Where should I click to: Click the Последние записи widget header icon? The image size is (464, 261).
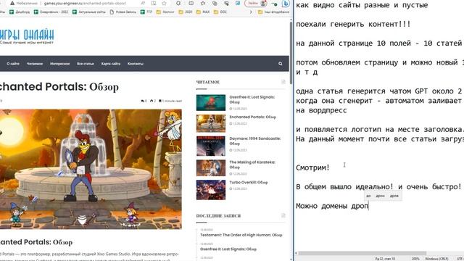click(283, 215)
